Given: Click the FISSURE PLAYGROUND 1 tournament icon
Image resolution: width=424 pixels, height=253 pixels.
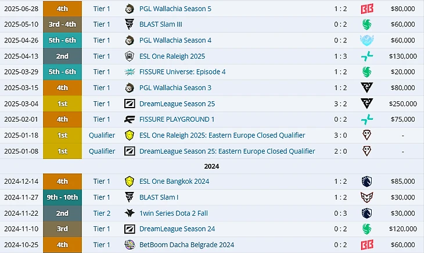Looking at the screenshot, I should (130, 119).
